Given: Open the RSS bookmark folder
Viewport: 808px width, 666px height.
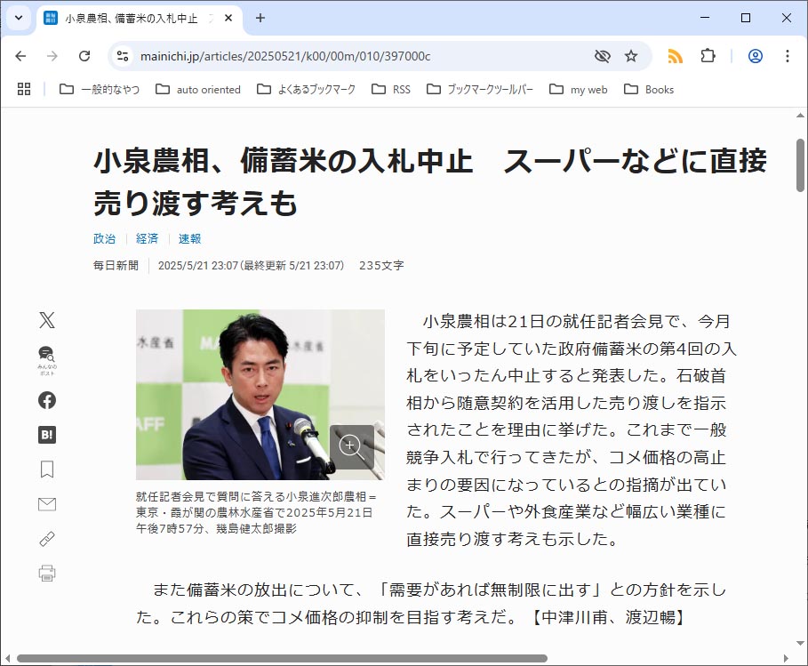Looking at the screenshot, I should click(391, 89).
